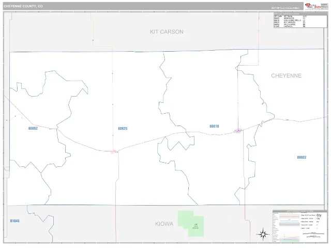Click the city marker below ZIP 80825
The image size is (331, 248).
[114, 151]
